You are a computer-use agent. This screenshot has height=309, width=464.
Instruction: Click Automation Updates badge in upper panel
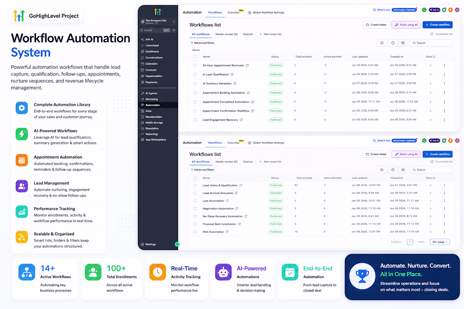coord(404,10)
